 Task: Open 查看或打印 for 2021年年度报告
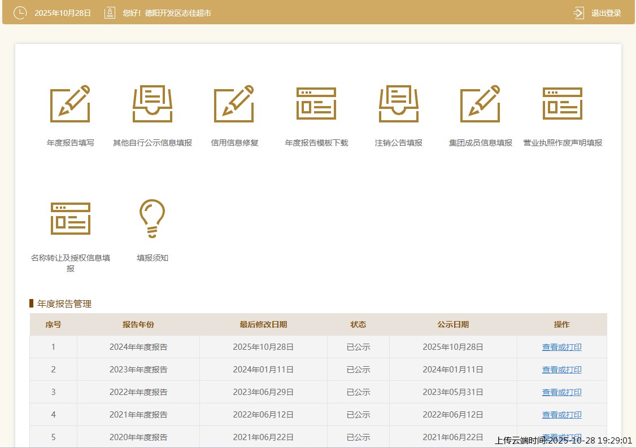(561, 415)
